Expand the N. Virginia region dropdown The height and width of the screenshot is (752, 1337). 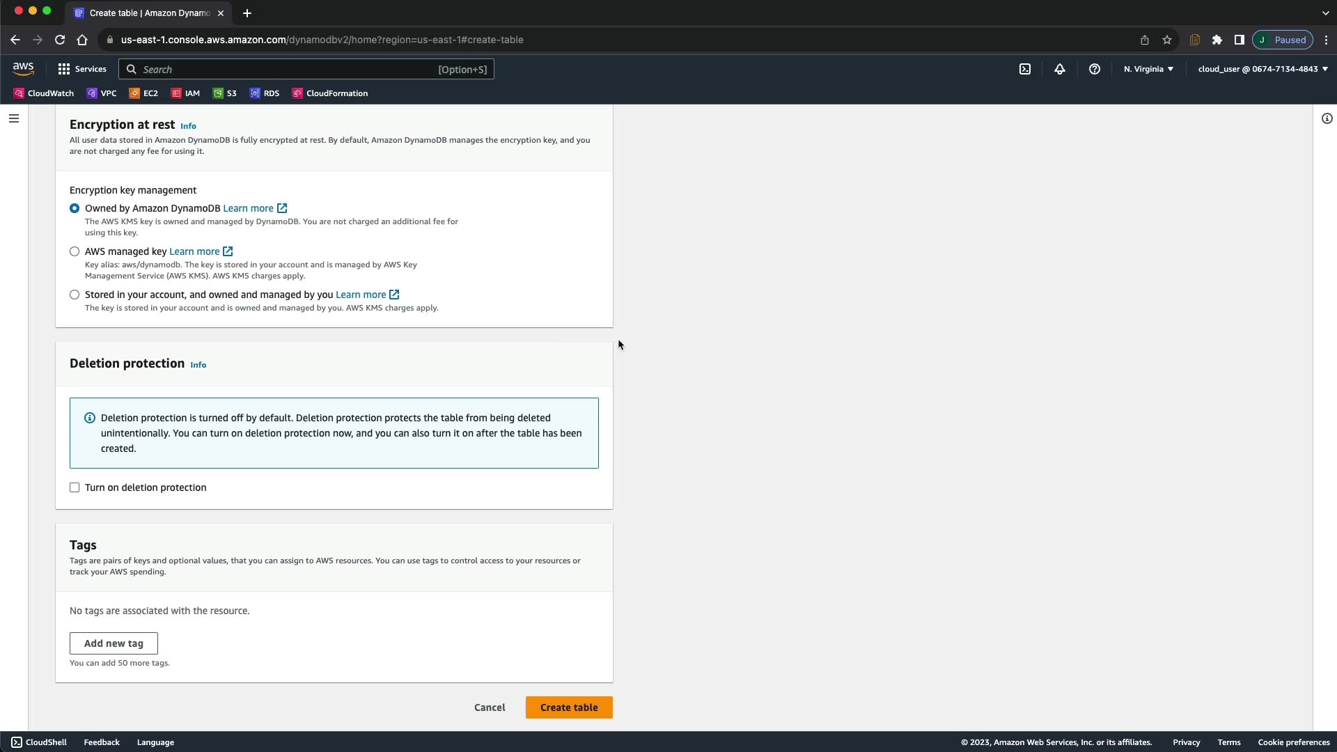click(1148, 69)
